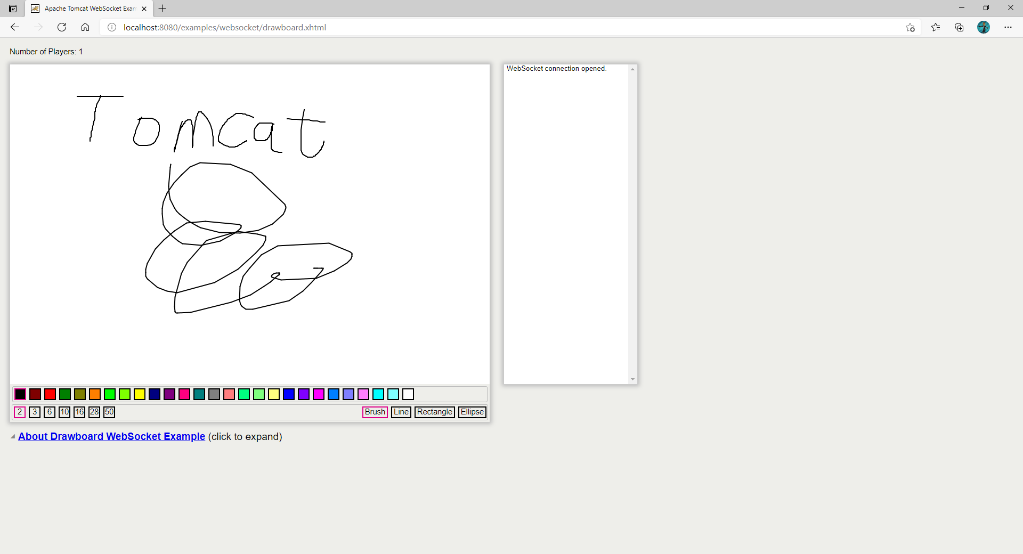This screenshot has width=1023, height=554.
Task: Open browser Collections
Action: [959, 27]
